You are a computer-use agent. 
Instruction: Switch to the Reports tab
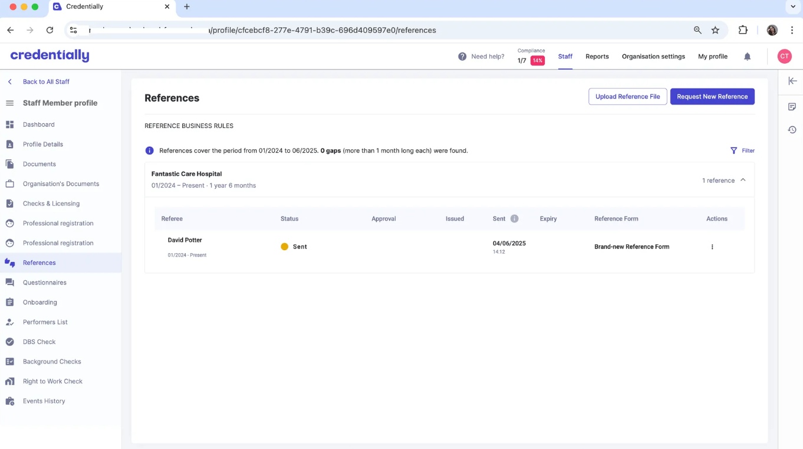tap(597, 57)
